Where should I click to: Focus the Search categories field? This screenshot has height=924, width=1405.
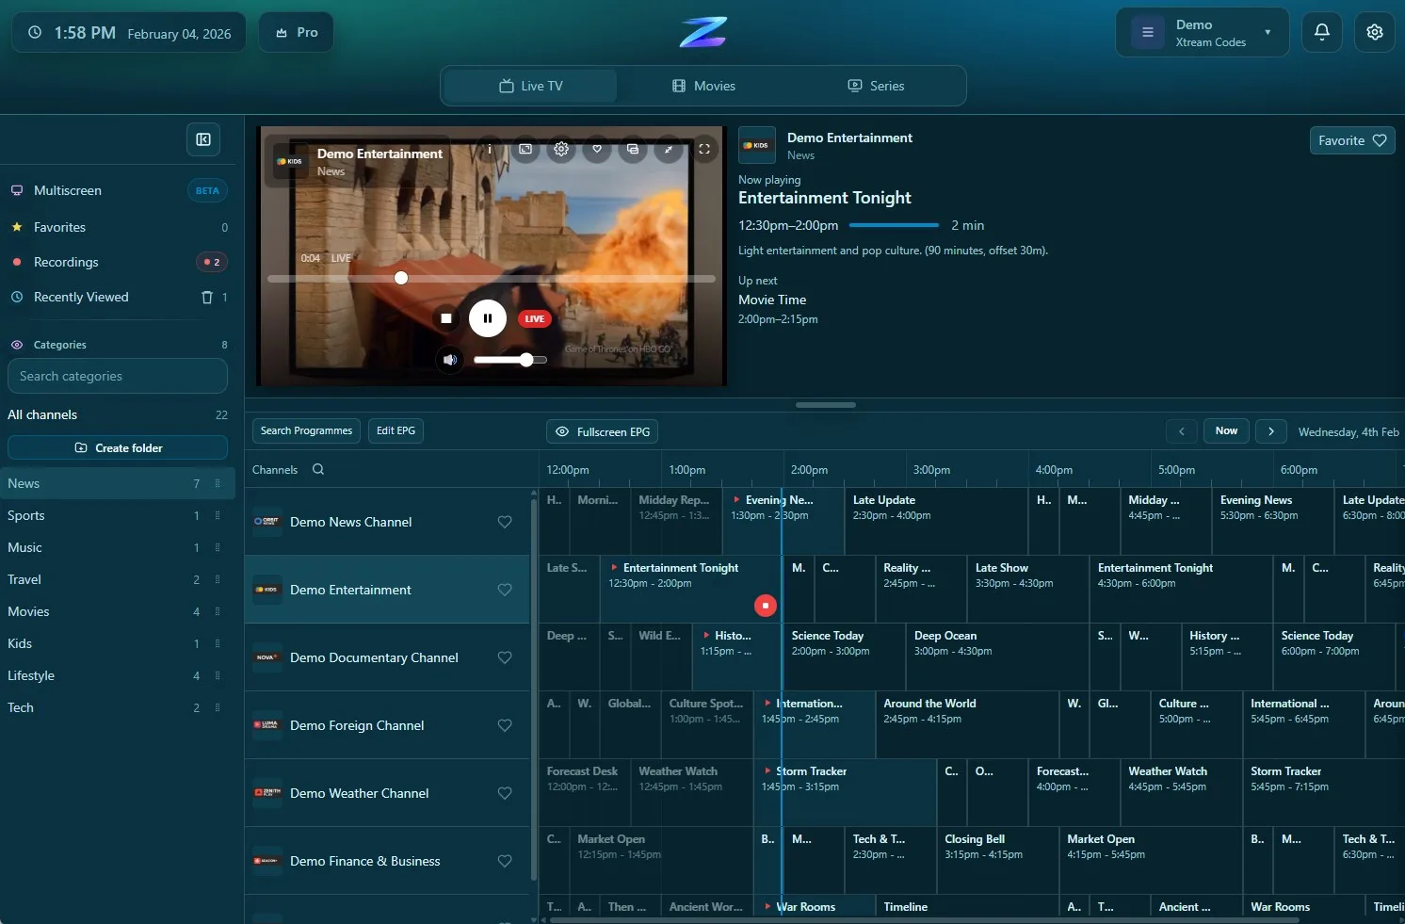point(118,376)
